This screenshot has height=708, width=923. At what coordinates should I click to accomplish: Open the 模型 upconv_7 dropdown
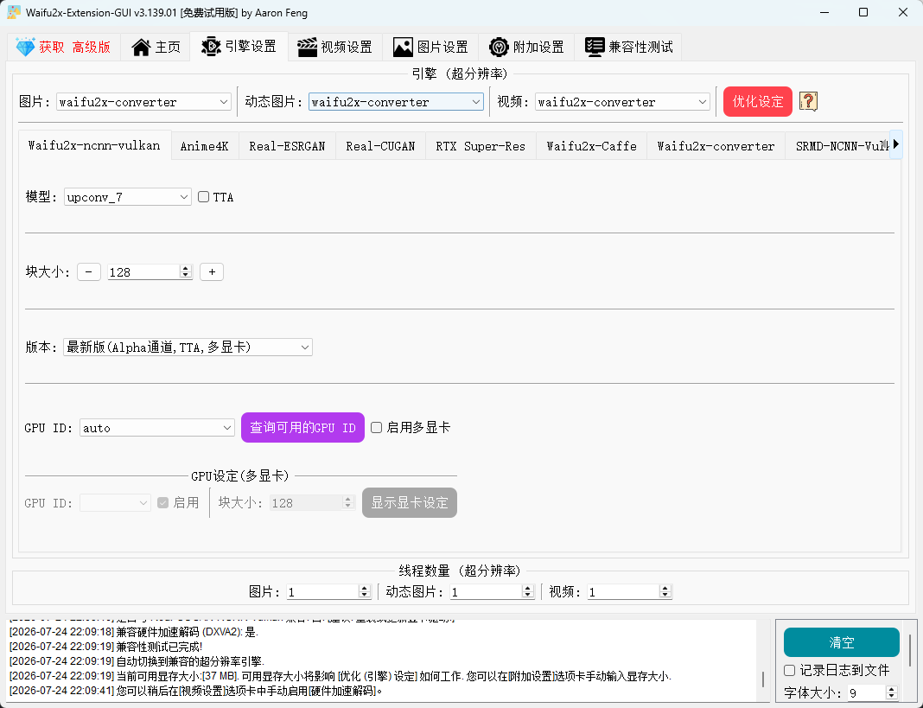click(x=128, y=197)
